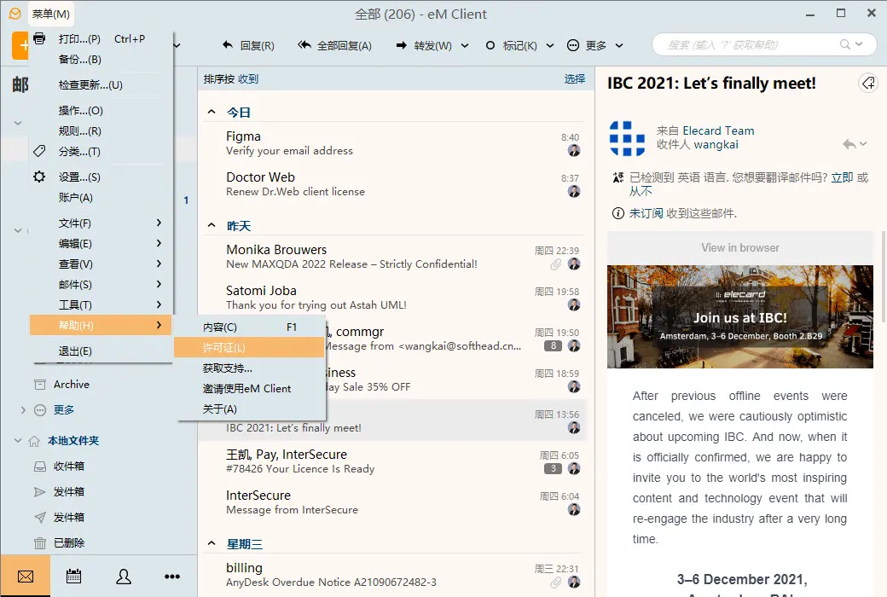The image size is (887, 597).
Task: Click the 8 conversation count badge
Action: coord(553,345)
